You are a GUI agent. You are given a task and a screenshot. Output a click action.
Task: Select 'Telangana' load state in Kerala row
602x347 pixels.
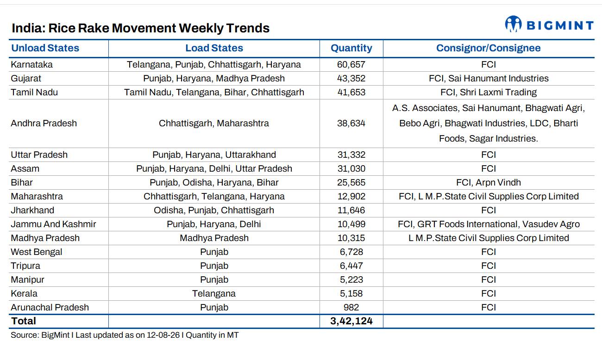(x=214, y=293)
